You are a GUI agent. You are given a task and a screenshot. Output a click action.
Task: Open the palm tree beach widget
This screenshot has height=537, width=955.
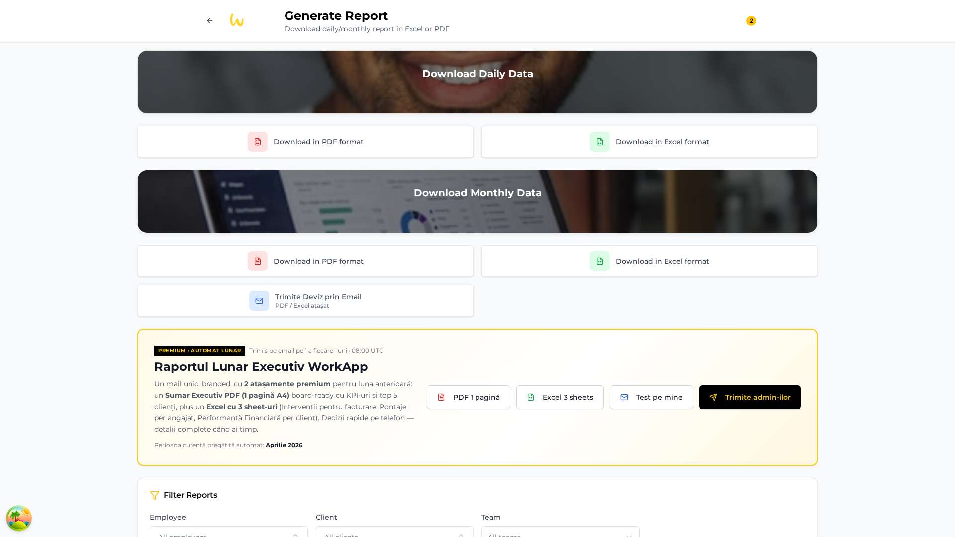19,518
